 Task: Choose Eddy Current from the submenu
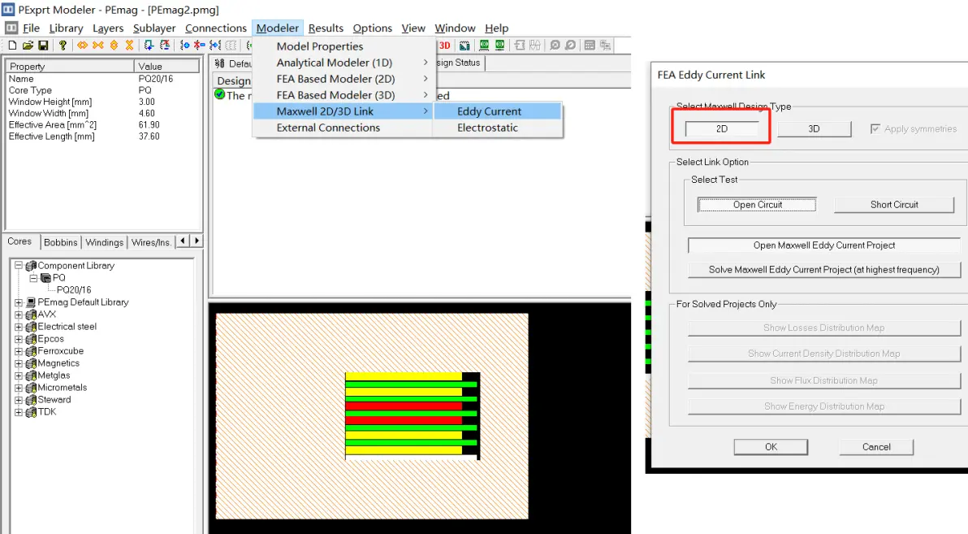498,111
